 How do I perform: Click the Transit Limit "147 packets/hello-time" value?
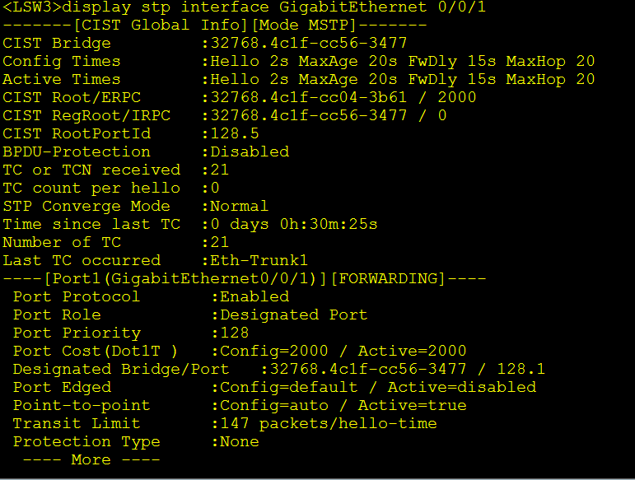(329, 423)
